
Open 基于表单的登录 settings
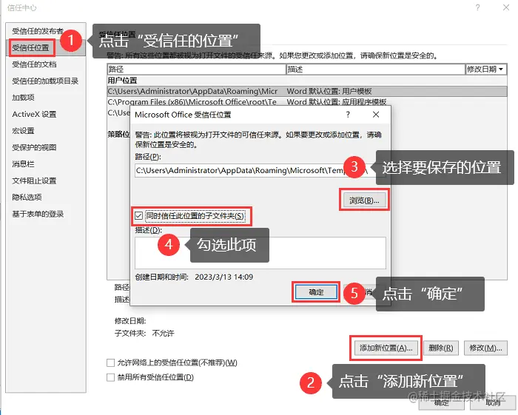[38, 214]
